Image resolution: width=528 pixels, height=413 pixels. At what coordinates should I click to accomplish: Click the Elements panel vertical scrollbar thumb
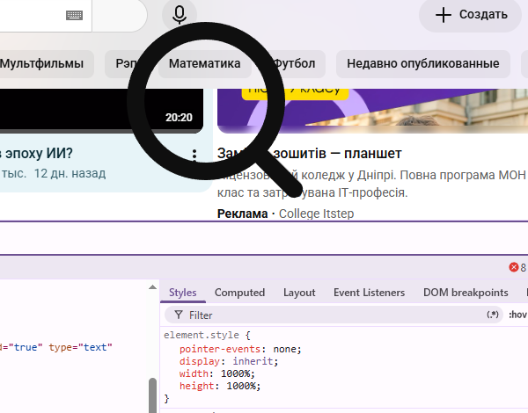[x=152, y=395]
